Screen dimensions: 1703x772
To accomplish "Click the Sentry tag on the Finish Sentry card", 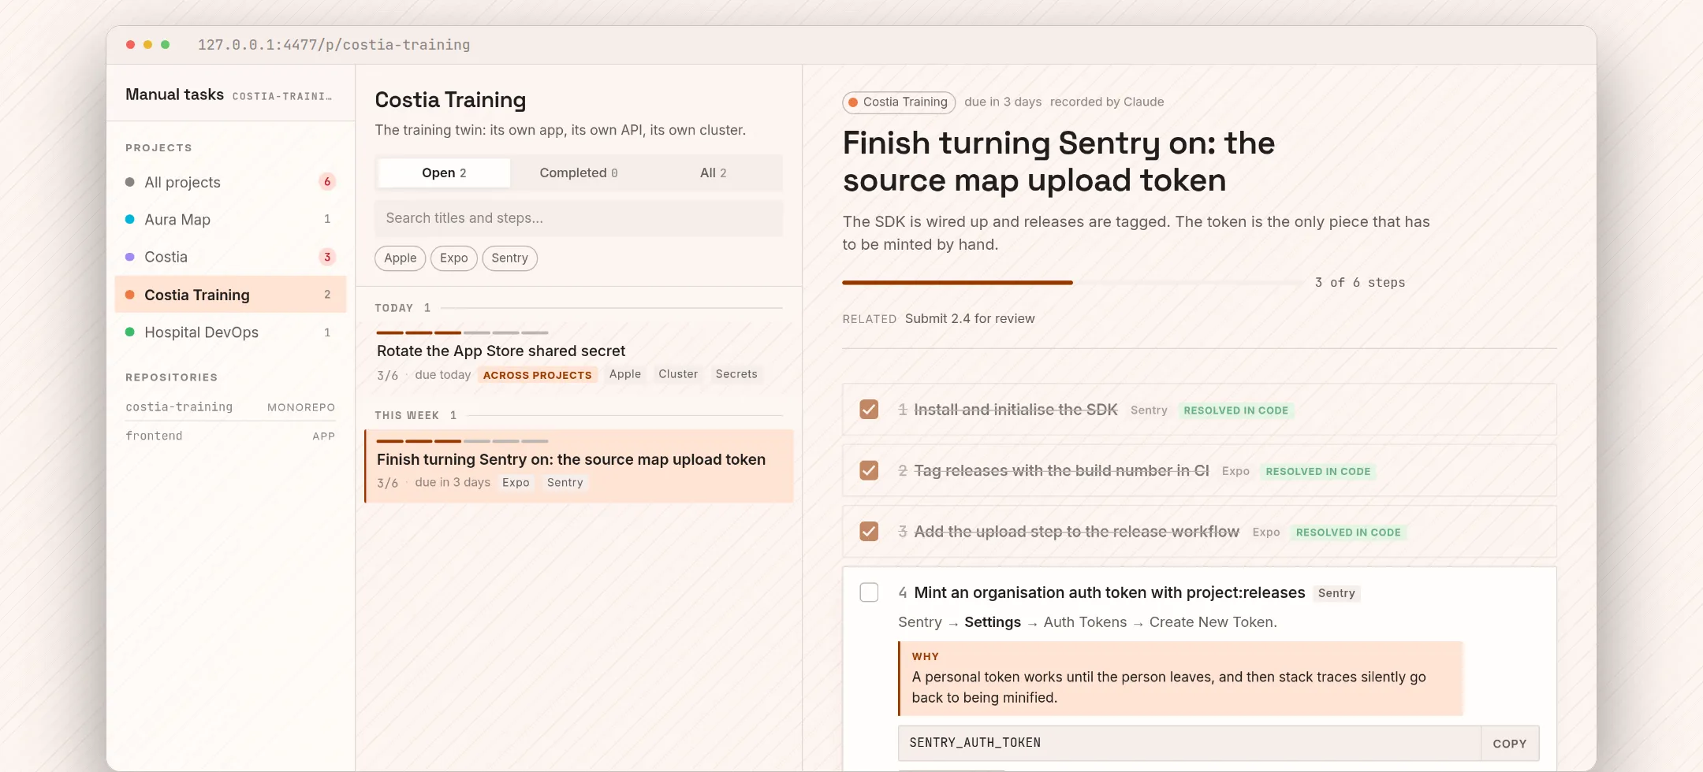I will point(565,482).
